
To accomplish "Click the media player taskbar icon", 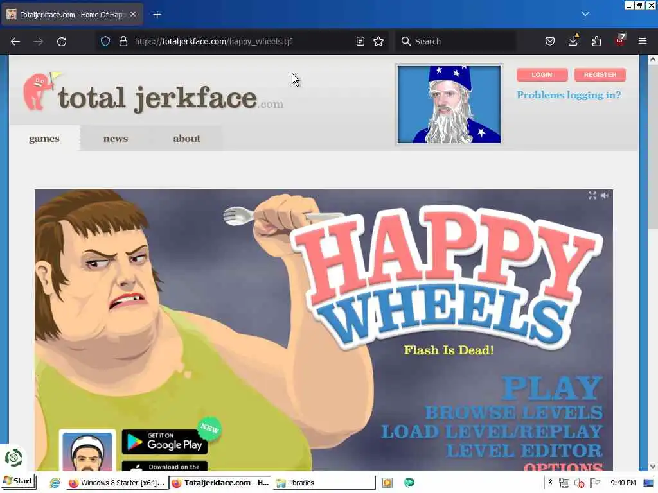I will (387, 483).
